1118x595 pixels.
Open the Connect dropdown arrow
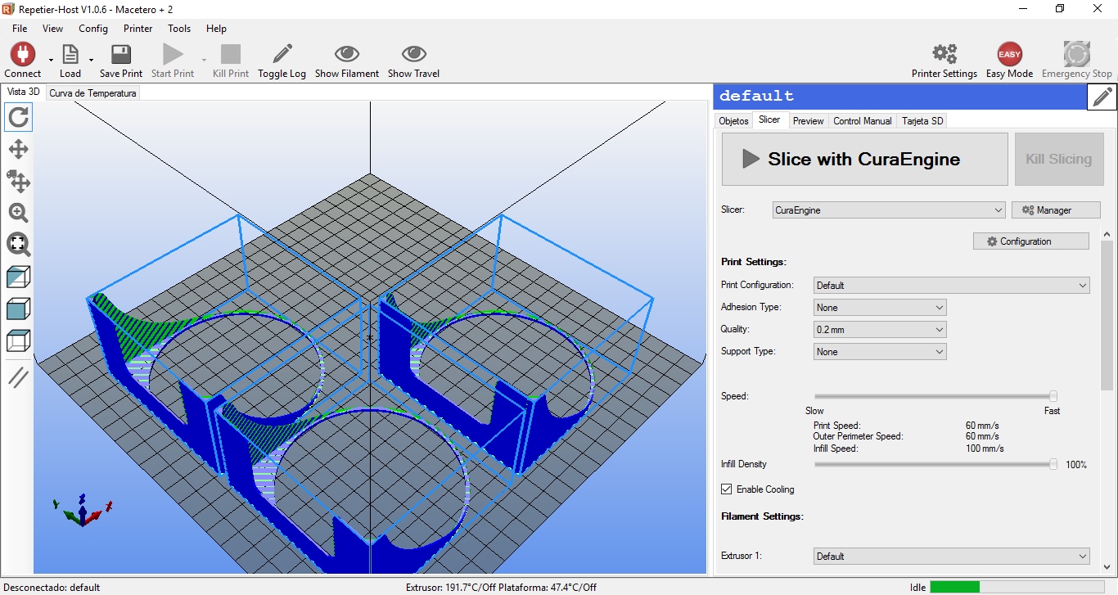51,60
